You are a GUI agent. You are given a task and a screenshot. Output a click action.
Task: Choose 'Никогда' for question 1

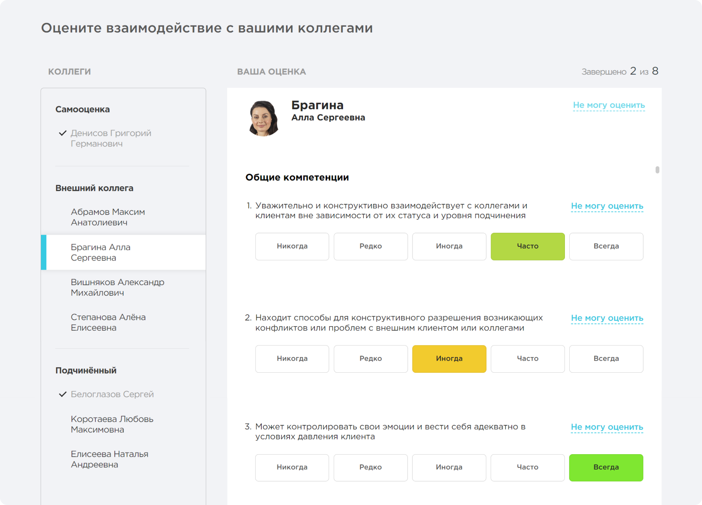[292, 246]
